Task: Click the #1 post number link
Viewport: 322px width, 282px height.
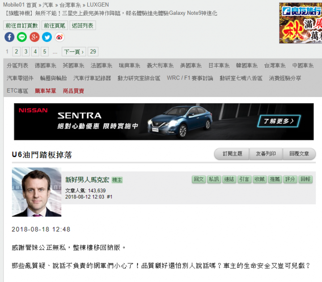Action: click(110, 197)
